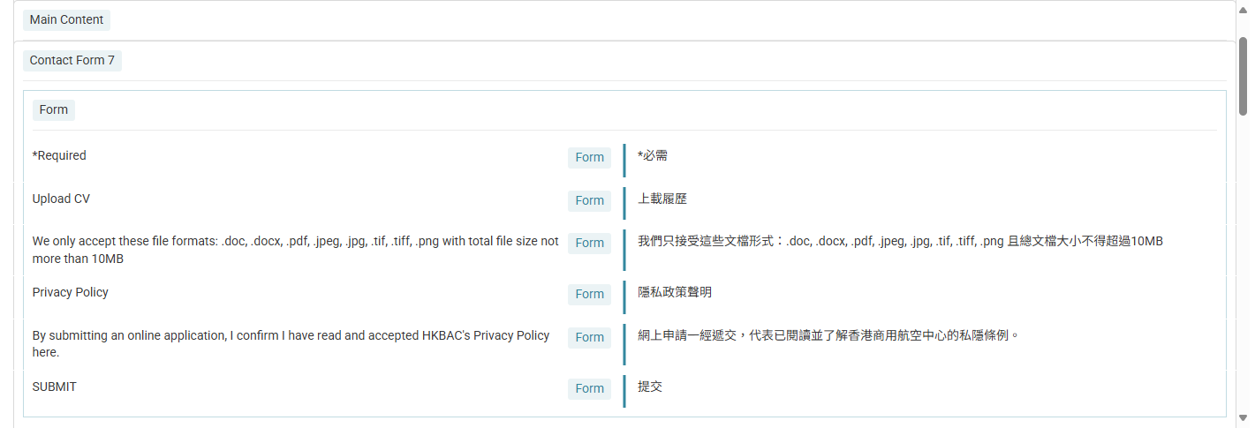1255x443 pixels.
Task: Collapse the Main Content section header
Action: tap(66, 20)
